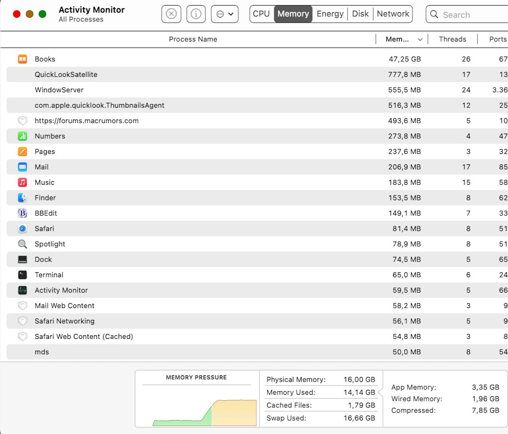Click the Finder app icon
Image resolution: width=508 pixels, height=434 pixels.
23,198
